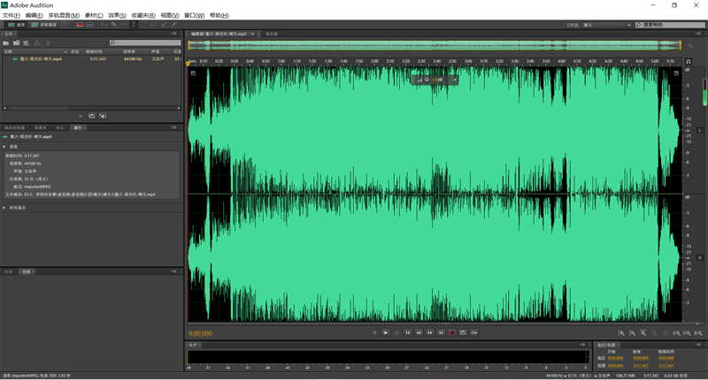Viewport: 708px width, 380px height.
Task: Click the Stop button in transport bar
Action: coord(375,332)
